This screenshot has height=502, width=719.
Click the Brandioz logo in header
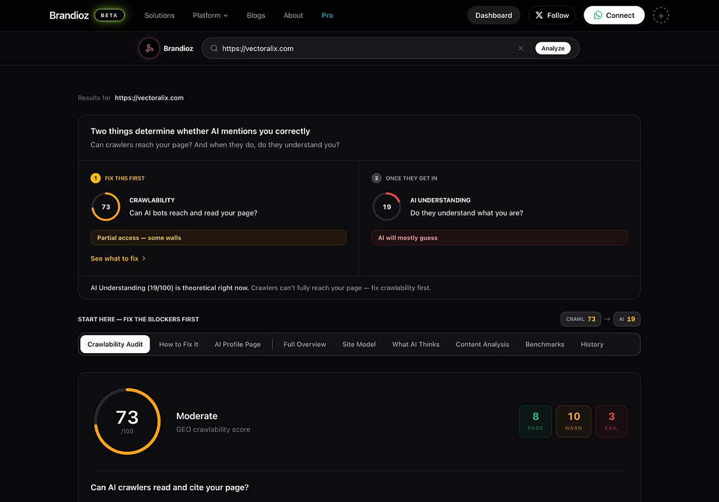point(69,15)
